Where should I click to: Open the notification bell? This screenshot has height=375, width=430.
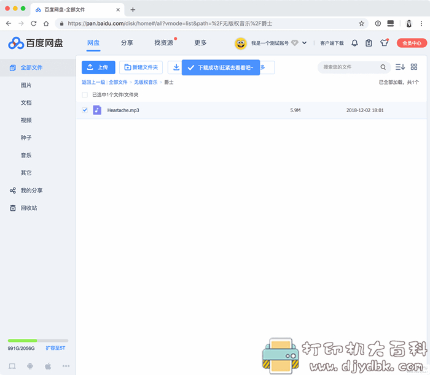click(354, 43)
